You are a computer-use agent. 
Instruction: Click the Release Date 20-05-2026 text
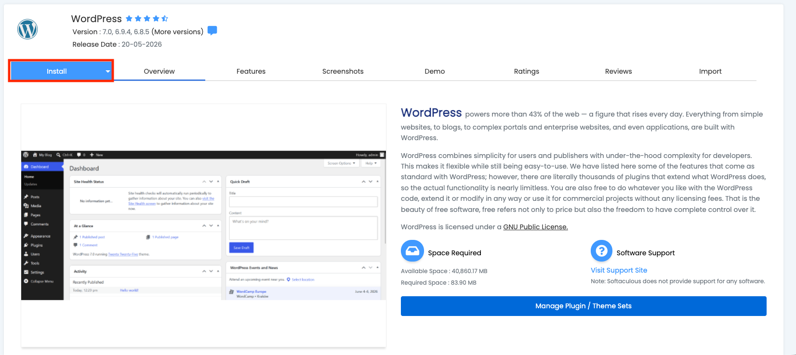pyautogui.click(x=117, y=44)
